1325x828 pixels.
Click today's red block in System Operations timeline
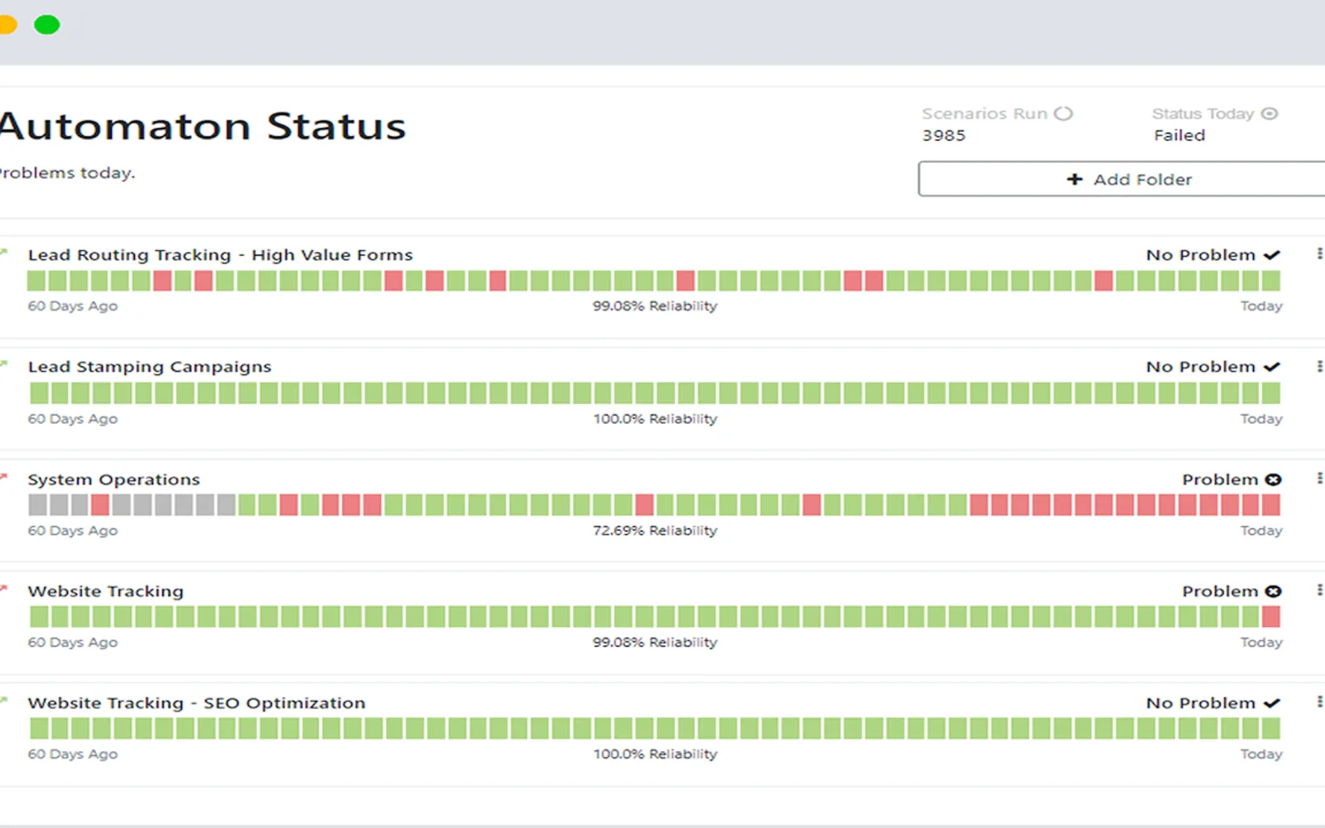click(x=1271, y=505)
